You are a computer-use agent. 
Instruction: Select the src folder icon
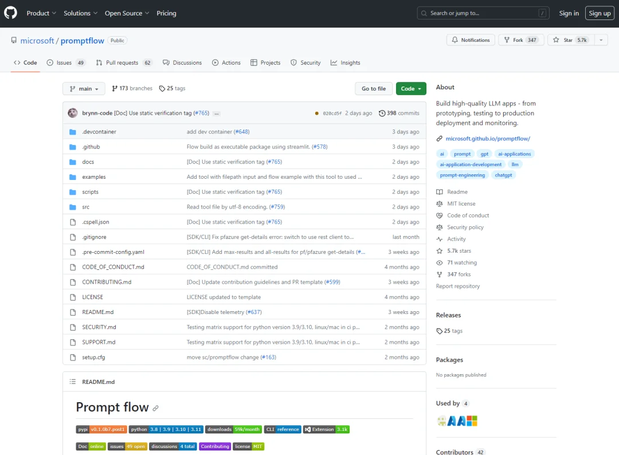73,207
